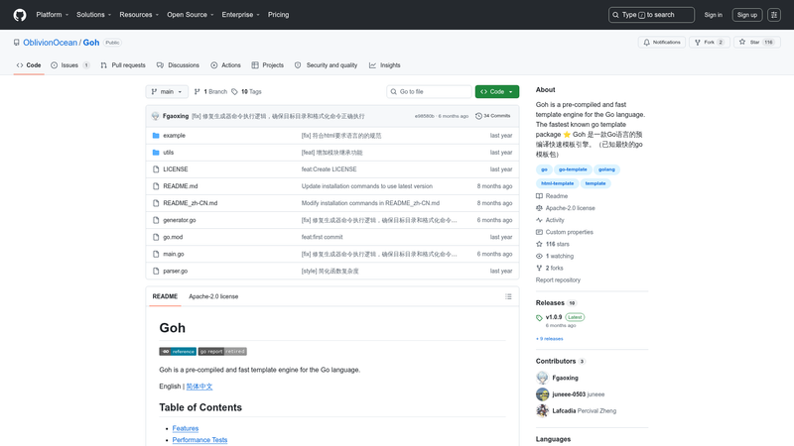Click the file icon next to parser.go
The height and width of the screenshot is (446, 794).
156,271
